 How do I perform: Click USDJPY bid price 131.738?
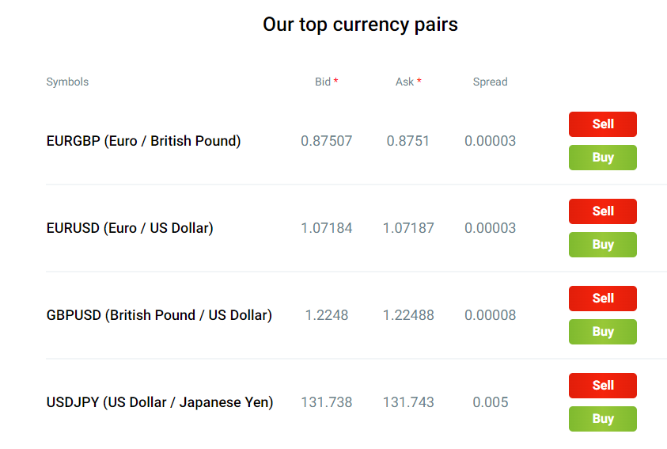coord(326,402)
